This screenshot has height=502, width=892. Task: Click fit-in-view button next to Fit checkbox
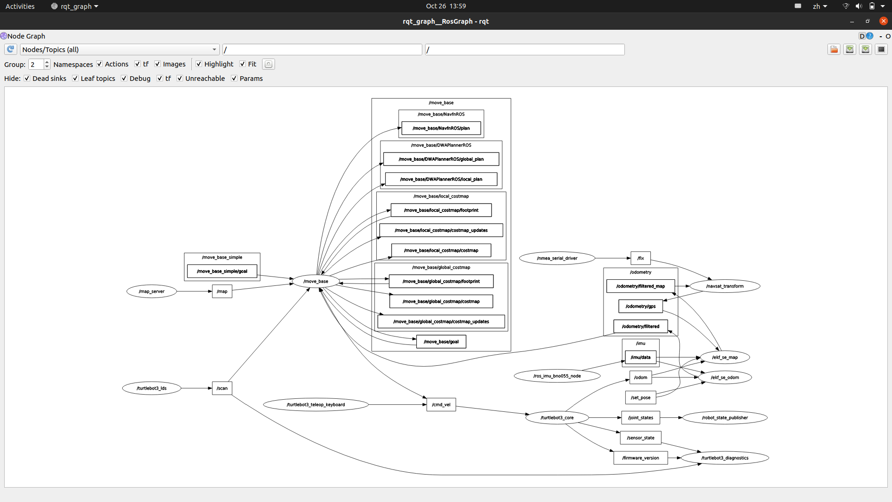pyautogui.click(x=269, y=64)
